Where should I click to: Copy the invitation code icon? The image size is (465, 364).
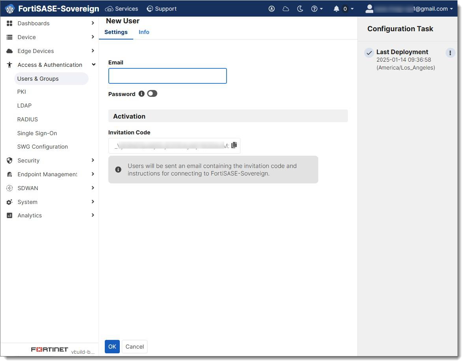click(234, 145)
